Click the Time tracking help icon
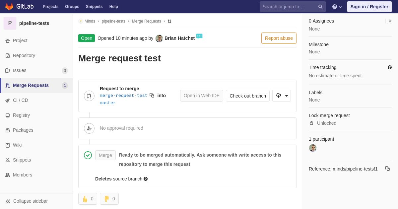 tap(390, 67)
